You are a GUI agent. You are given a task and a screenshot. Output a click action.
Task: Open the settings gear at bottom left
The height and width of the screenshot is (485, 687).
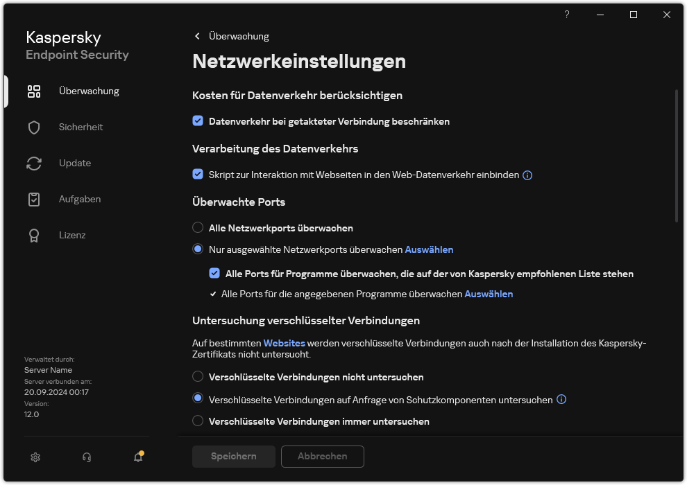35,457
